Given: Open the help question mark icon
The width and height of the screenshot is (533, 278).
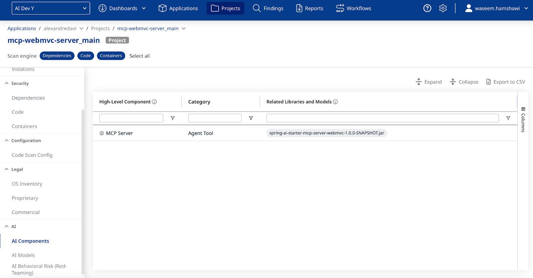Looking at the screenshot, I should tap(427, 8).
